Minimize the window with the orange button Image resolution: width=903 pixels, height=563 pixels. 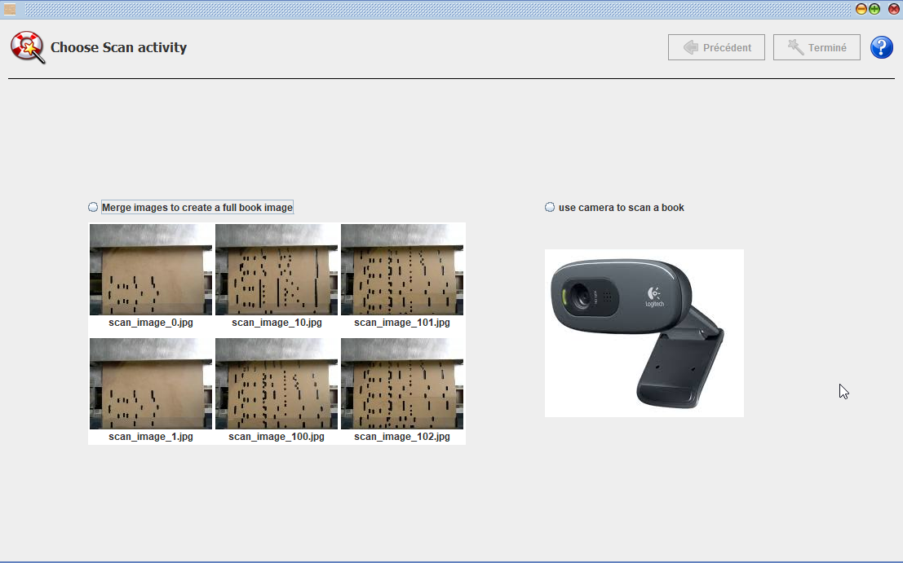pos(861,9)
